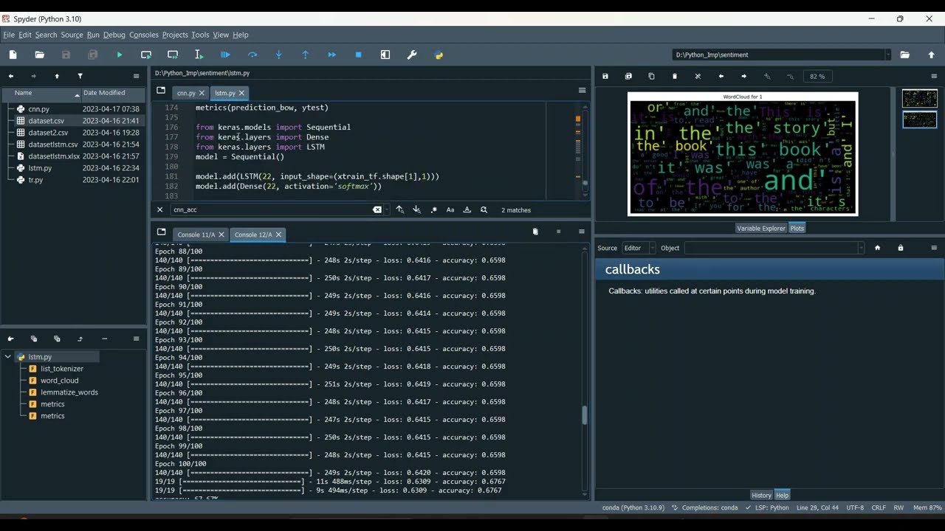Run selection or current line
The image size is (945, 531).
point(199,55)
